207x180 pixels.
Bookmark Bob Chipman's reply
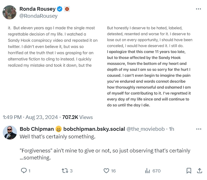point(189,171)
